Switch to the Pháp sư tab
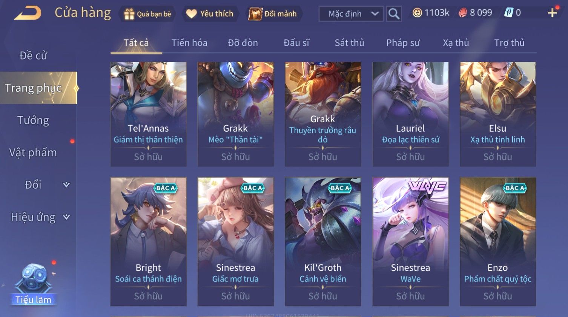 [x=403, y=43]
